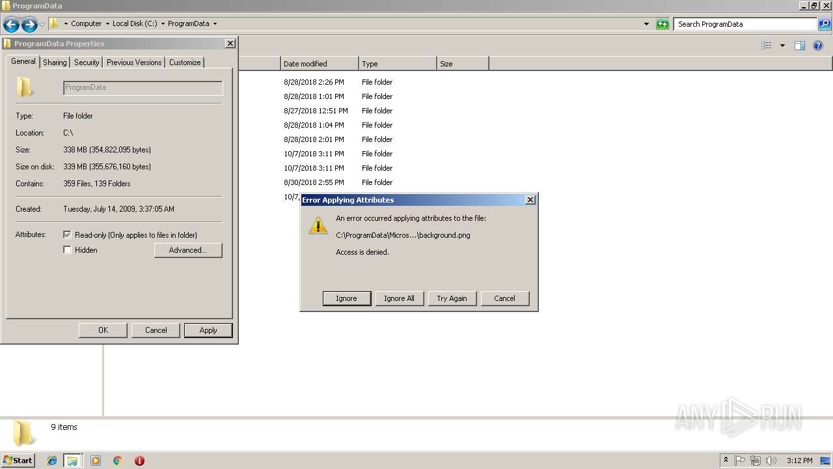
Task: Open the address bar history dropdown
Action: [x=646, y=24]
